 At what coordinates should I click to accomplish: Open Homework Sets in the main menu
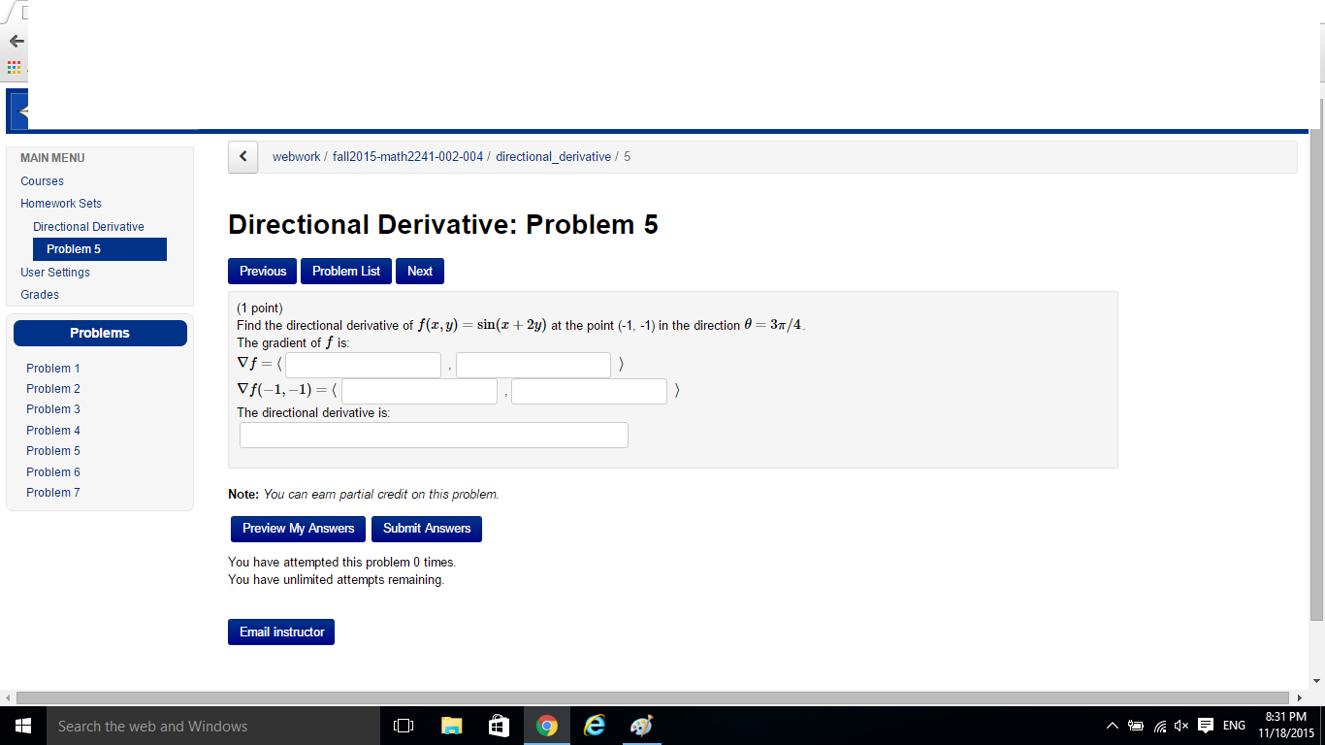[x=61, y=204]
